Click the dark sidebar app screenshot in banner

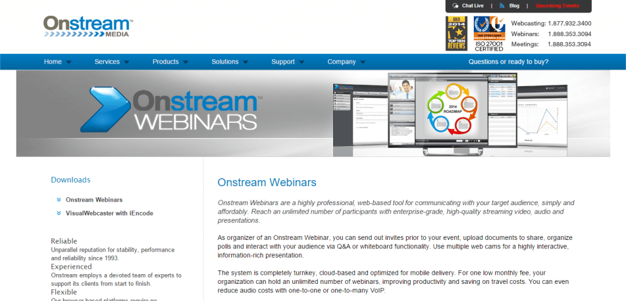point(361,117)
